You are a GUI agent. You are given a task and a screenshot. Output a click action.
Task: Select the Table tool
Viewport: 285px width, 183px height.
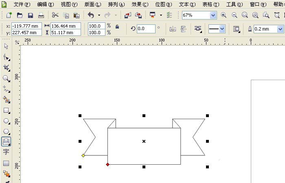click(6, 163)
